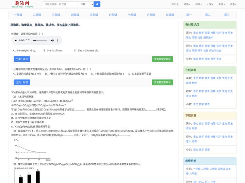
Task: Choose physics option D 以上说法都不正确
Action: 140,74
